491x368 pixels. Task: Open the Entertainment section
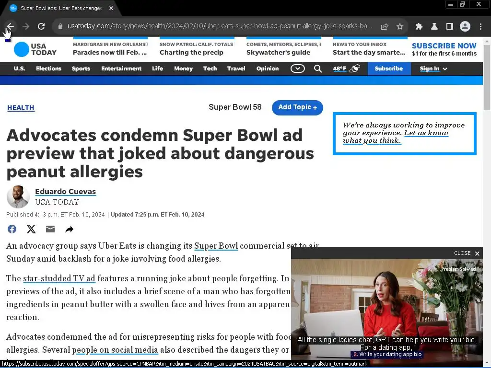pos(121,69)
